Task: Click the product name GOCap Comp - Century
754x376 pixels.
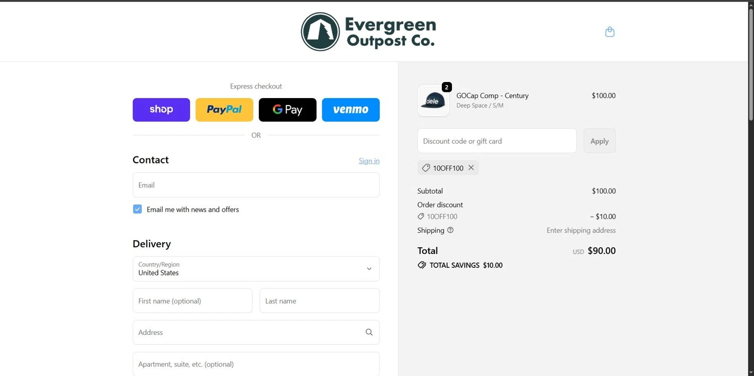Action: 492,96
